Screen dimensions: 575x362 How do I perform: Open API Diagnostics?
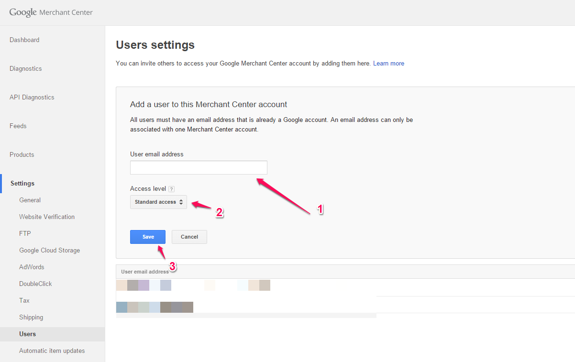tap(32, 97)
